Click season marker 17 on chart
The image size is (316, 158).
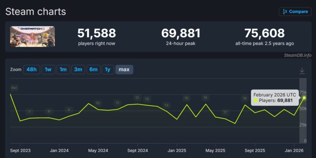coord(225,112)
